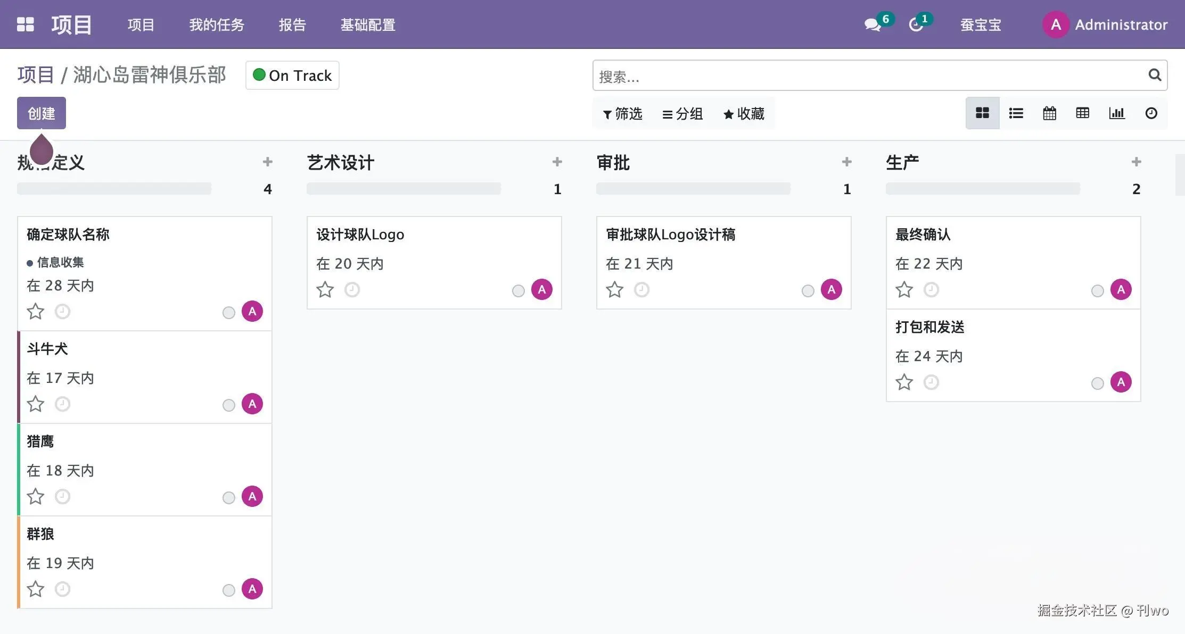Click the progress bar under 规格定义 column
Viewport: 1185px width, 634px height.
pos(114,188)
